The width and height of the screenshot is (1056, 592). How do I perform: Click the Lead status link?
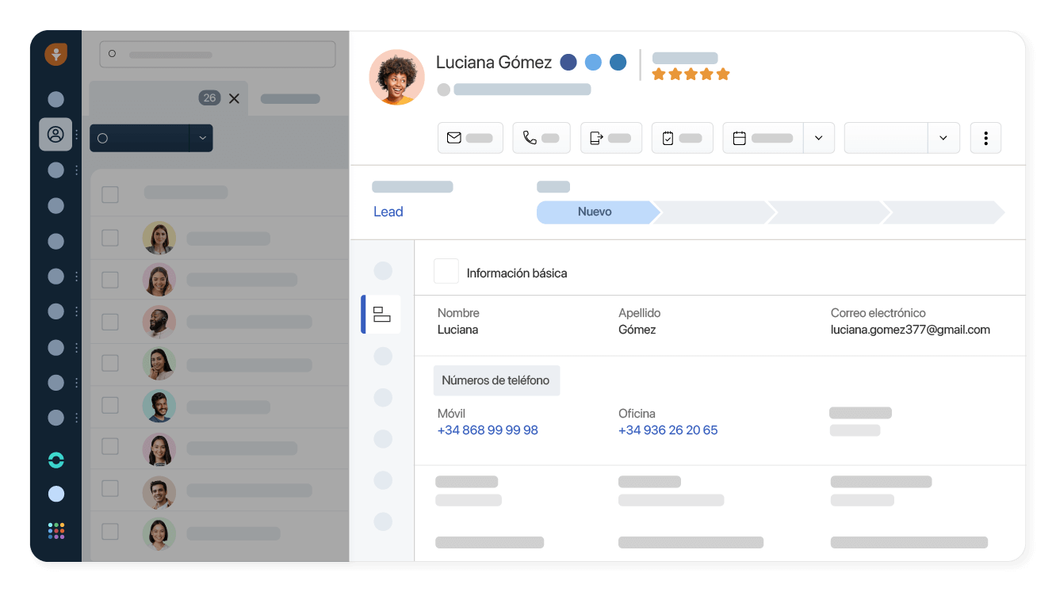pos(388,212)
